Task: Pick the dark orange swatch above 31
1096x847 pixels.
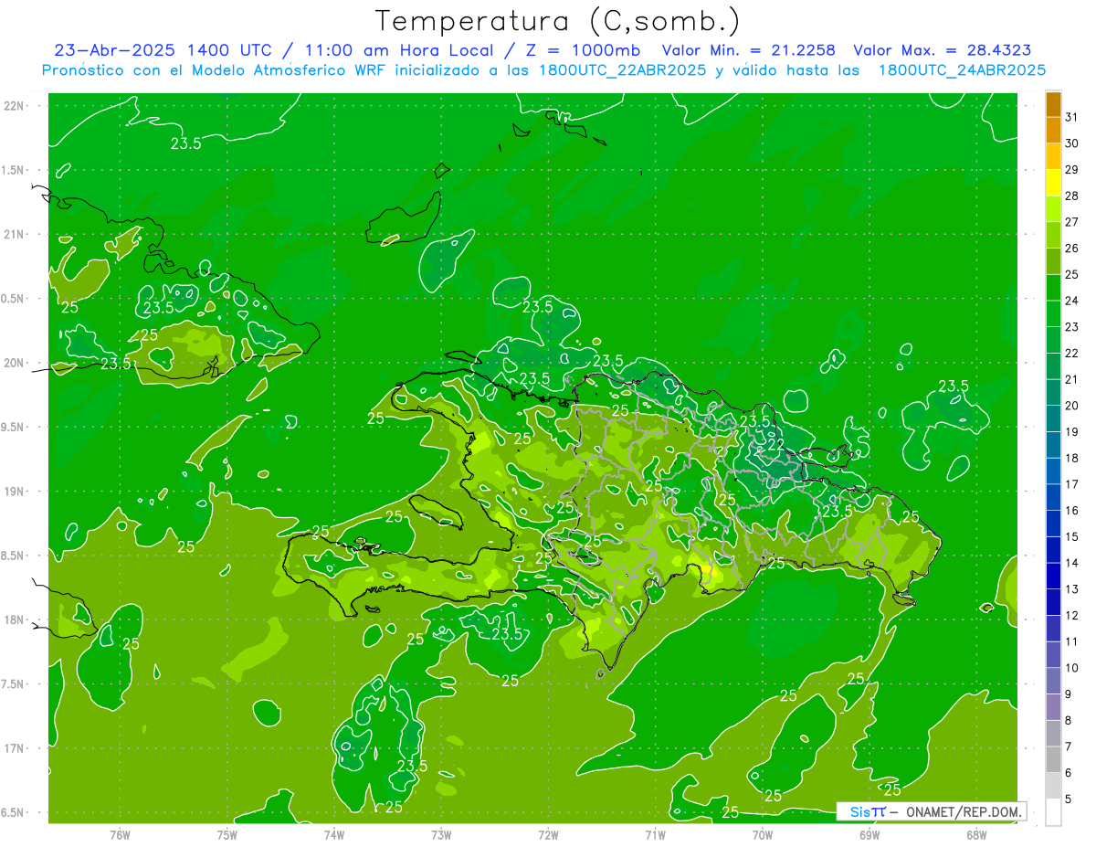Action: (1053, 104)
